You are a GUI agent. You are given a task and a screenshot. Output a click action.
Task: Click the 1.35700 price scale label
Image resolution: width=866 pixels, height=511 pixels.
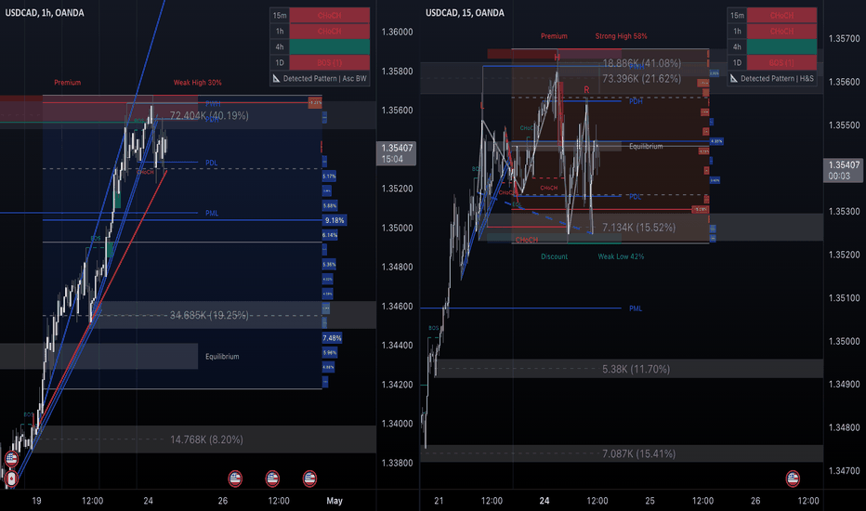844,39
